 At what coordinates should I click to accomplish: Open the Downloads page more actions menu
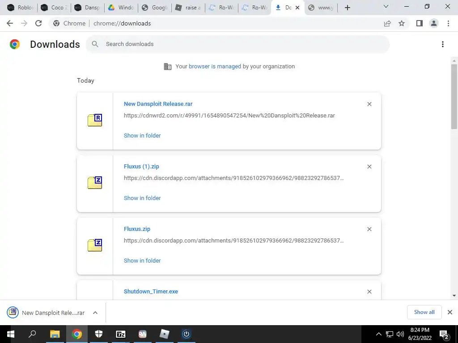tap(443, 44)
